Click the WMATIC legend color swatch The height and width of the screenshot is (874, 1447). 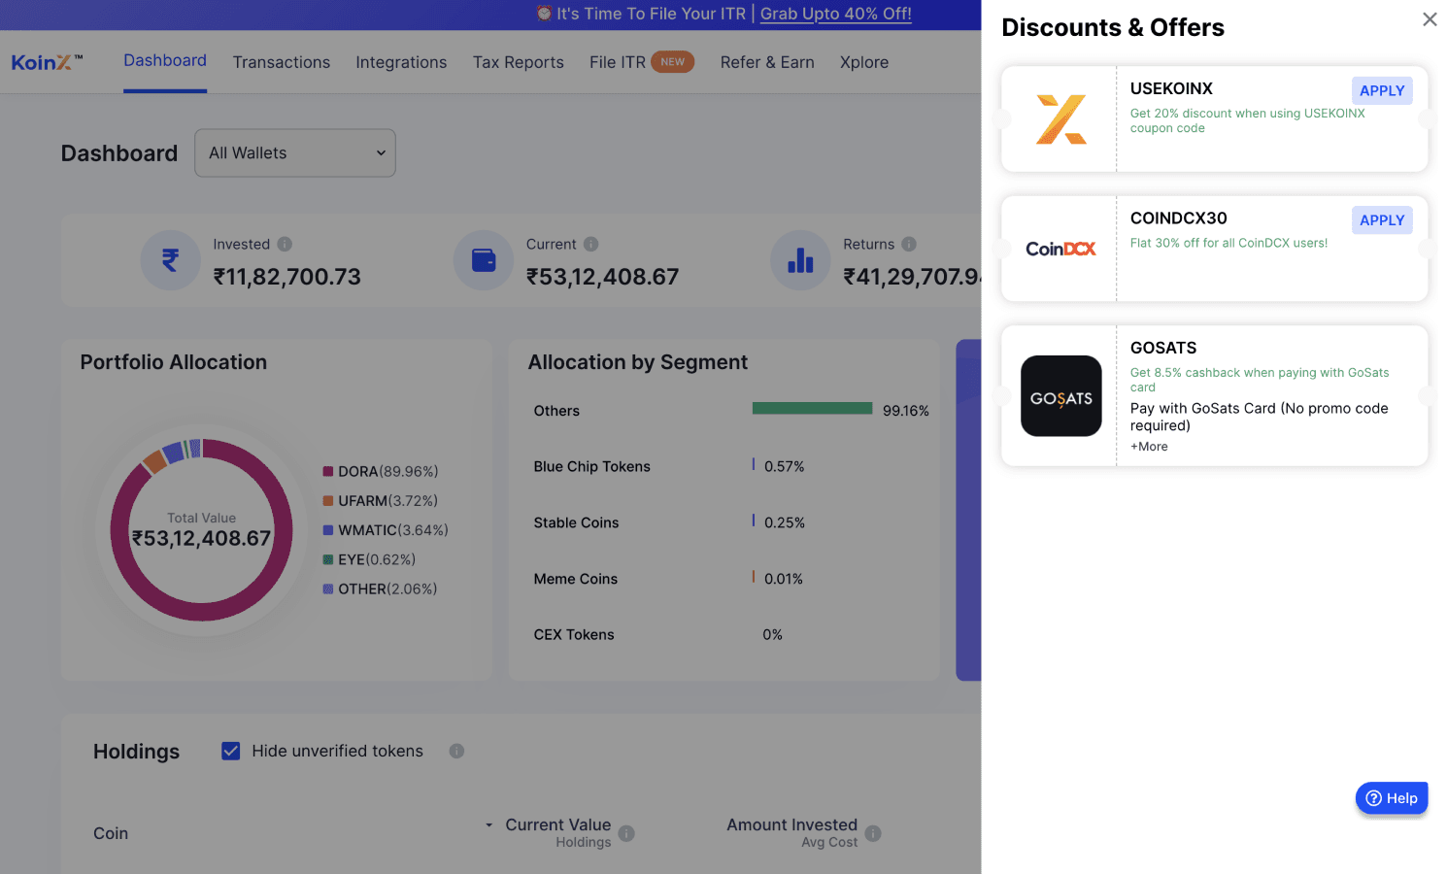pos(328,530)
